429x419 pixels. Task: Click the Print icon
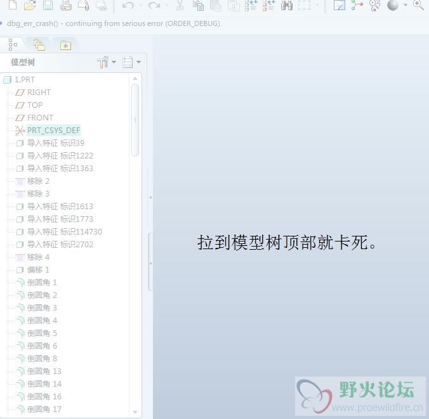(66, 5)
